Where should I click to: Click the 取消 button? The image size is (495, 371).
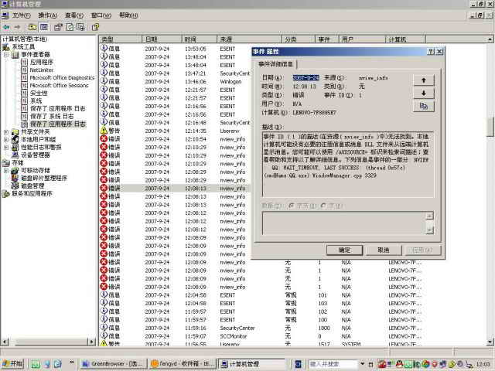[384, 250]
